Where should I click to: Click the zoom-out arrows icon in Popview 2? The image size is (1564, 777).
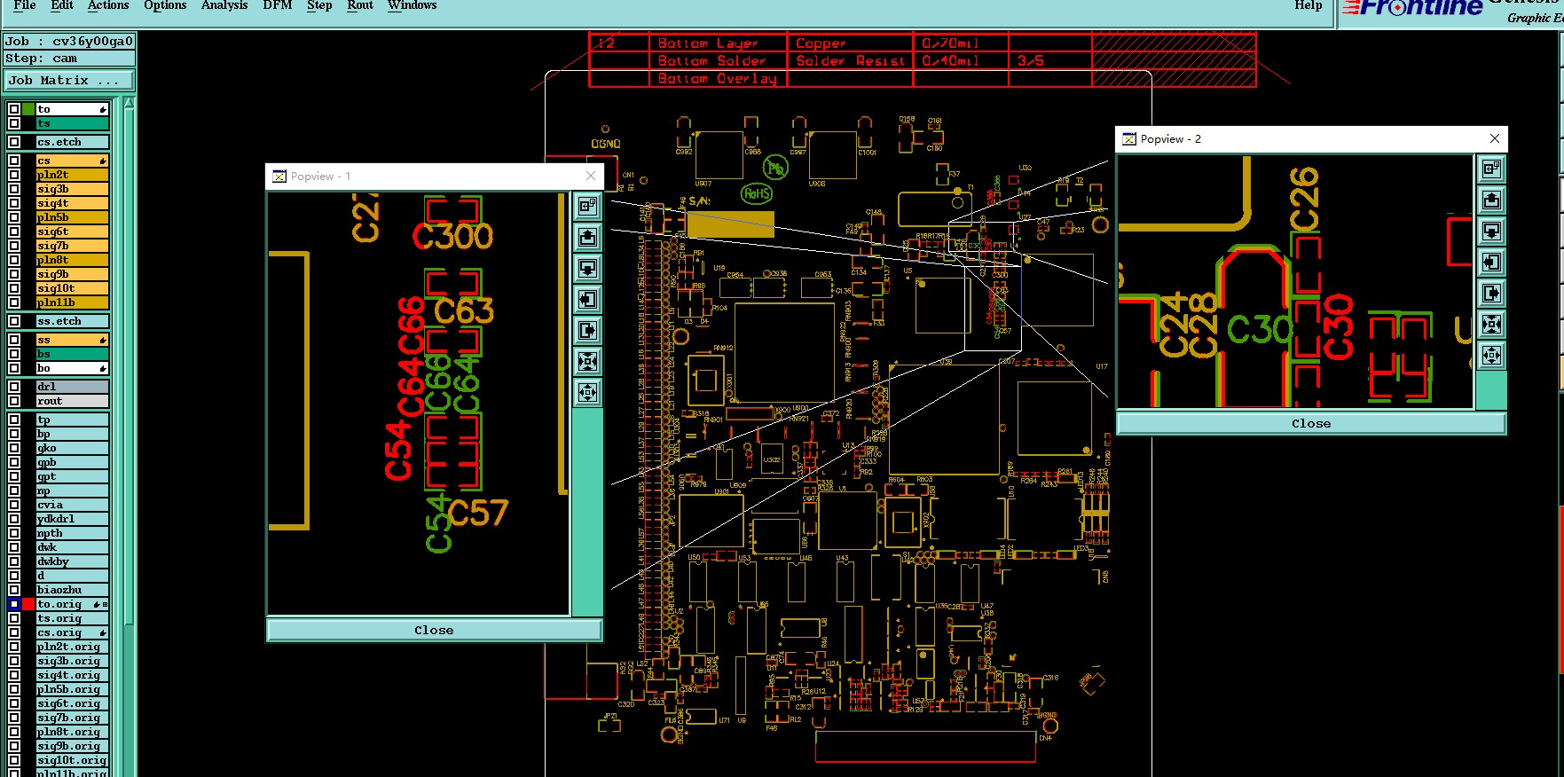click(x=1491, y=324)
